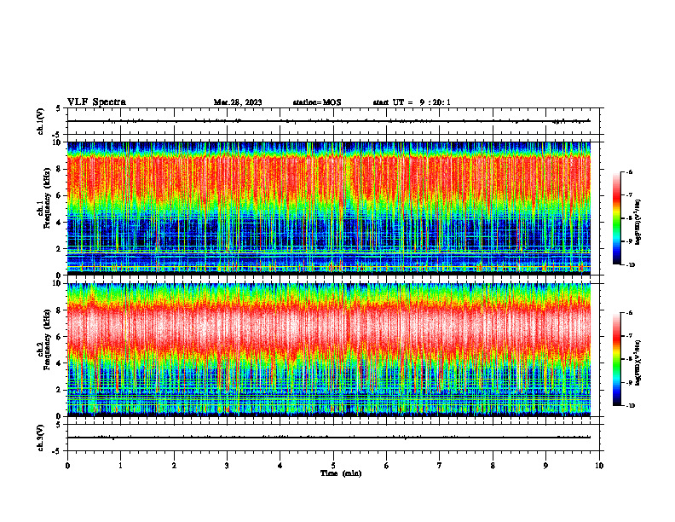
Task: Click the "8" tick on the time axis
Action: [x=493, y=466]
